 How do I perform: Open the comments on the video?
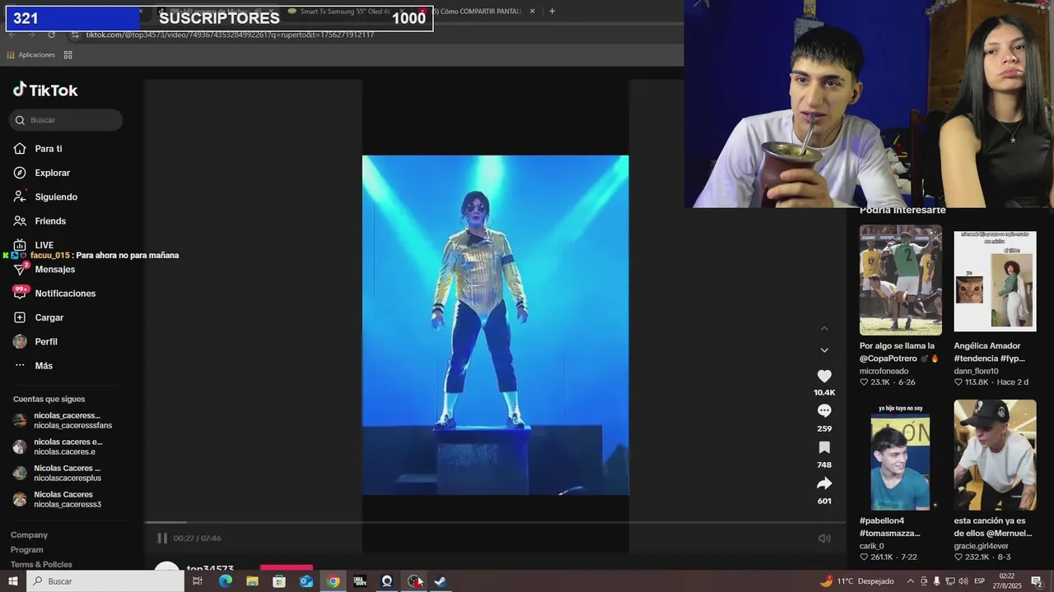coord(824,411)
